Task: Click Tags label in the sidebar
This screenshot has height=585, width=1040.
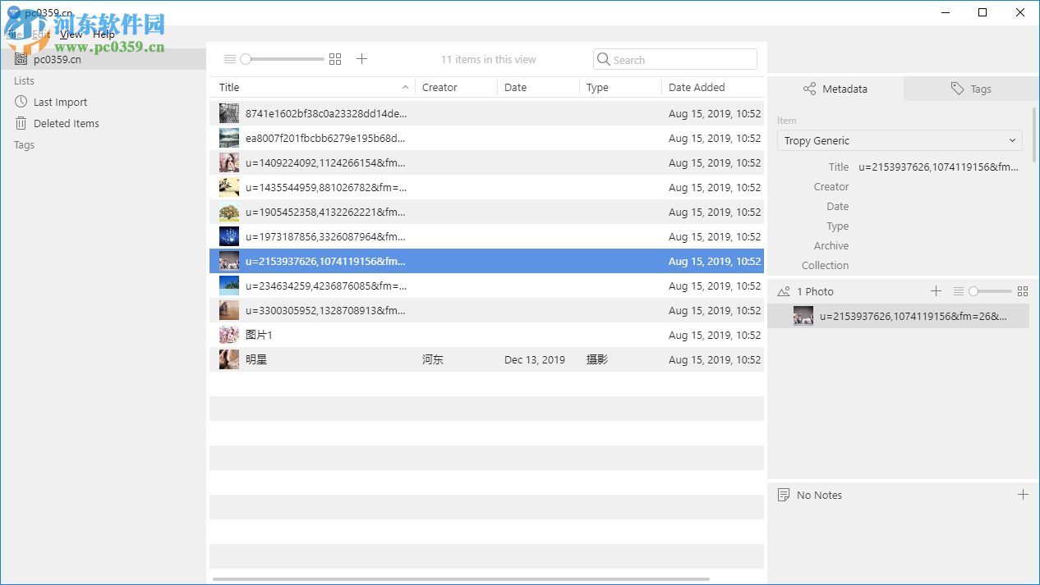Action: [24, 144]
